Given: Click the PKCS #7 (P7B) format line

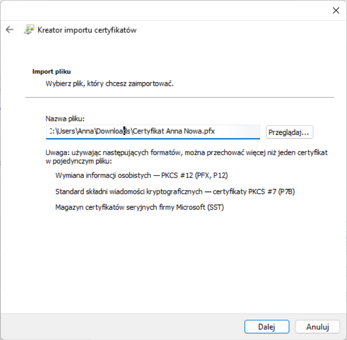Looking at the screenshot, I should [x=175, y=192].
